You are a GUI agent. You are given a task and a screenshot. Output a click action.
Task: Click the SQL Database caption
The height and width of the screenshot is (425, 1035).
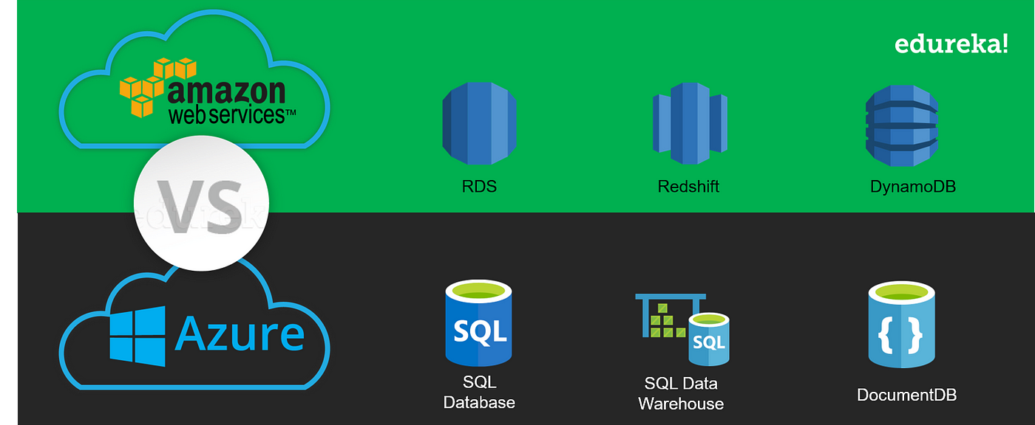pos(479,393)
